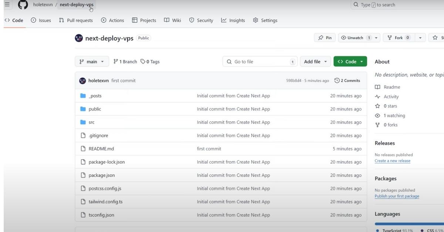This screenshot has height=232, width=444.
Task: Open the public folder name
Action: click(x=95, y=109)
